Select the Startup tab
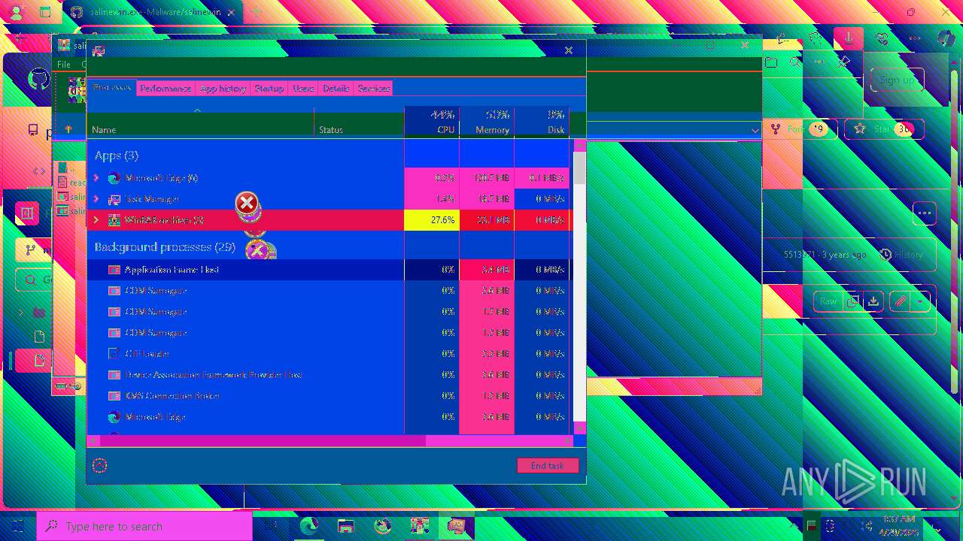963x541 pixels. [x=269, y=88]
